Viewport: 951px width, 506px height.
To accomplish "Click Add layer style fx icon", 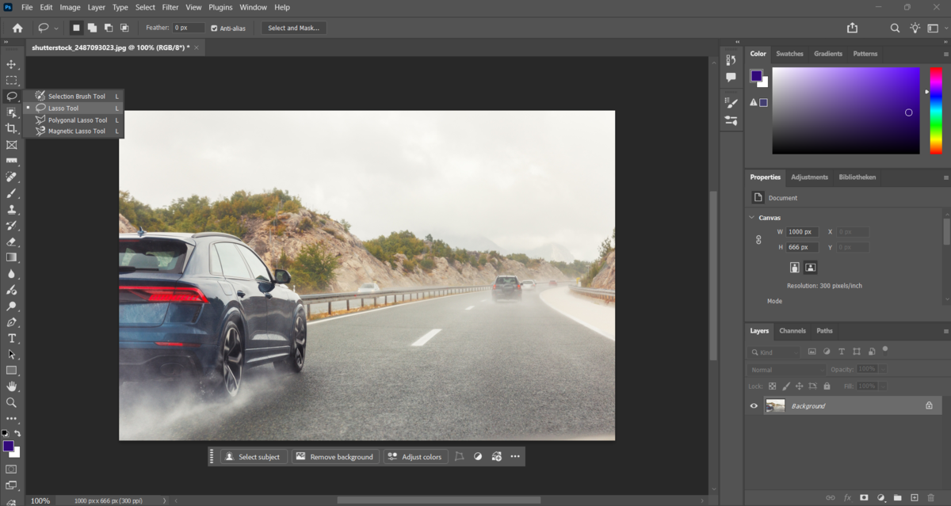I will pos(847,497).
